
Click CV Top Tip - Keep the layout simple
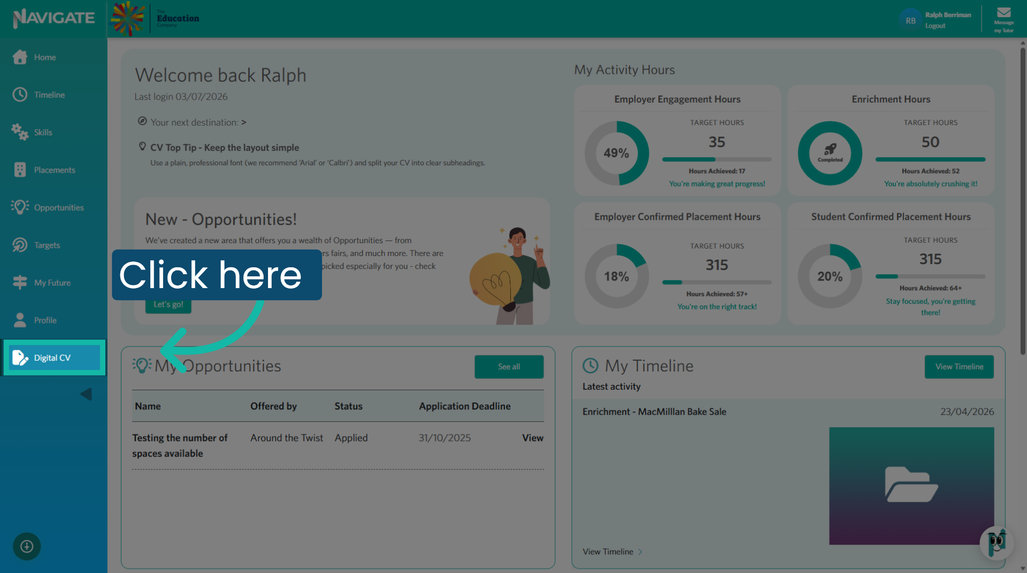[225, 148]
